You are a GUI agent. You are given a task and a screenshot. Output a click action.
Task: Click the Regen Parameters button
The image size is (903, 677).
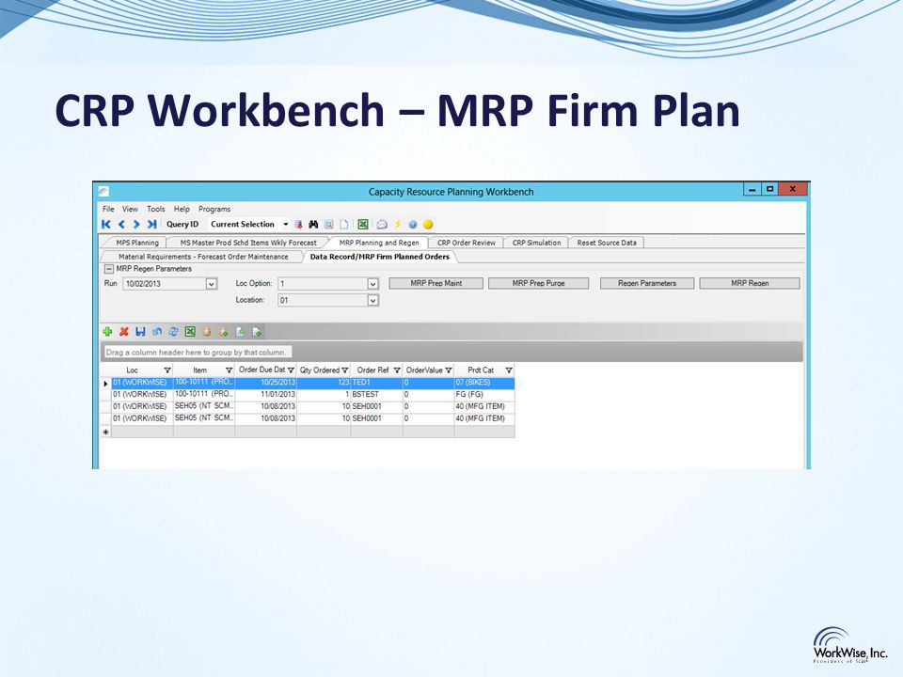647,283
